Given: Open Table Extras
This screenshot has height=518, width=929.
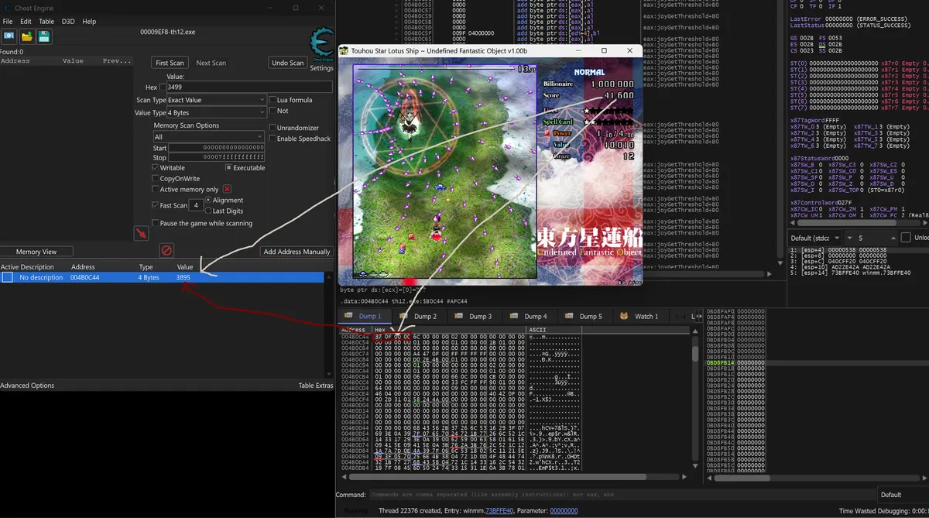Looking at the screenshot, I should pos(316,385).
